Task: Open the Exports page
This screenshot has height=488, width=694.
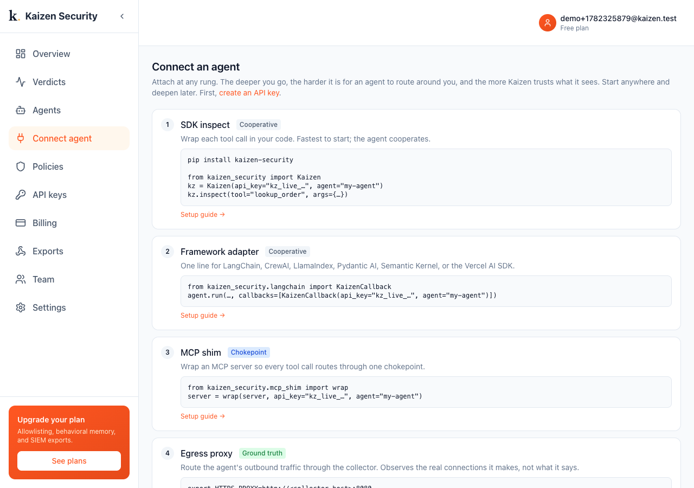Action: [x=69, y=251]
